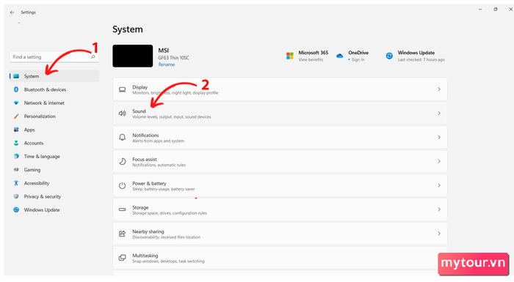Click the System monitor icon in sidebar
514x282 pixels.
click(16, 76)
